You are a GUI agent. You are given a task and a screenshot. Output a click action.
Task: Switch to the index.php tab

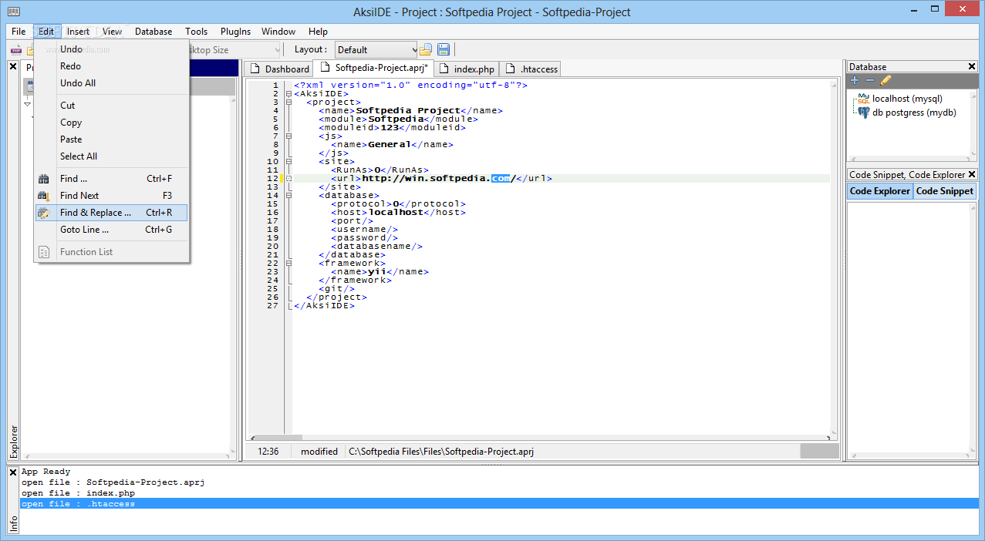pyautogui.click(x=467, y=69)
